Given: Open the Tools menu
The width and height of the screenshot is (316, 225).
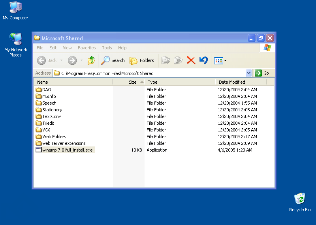Looking at the screenshot, I should 107,48.
